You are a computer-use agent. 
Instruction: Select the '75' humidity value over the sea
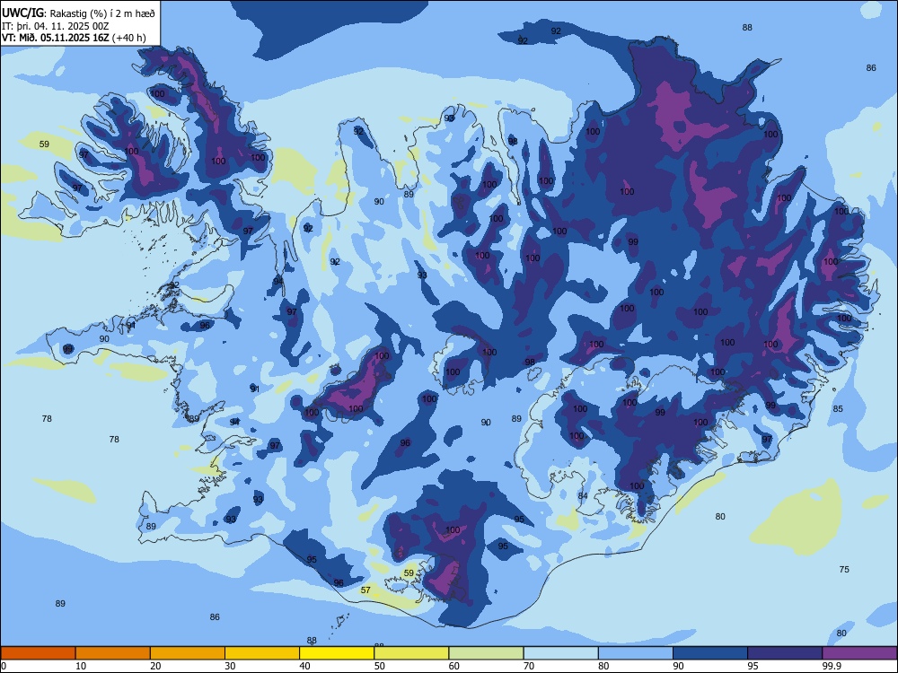[x=844, y=570]
